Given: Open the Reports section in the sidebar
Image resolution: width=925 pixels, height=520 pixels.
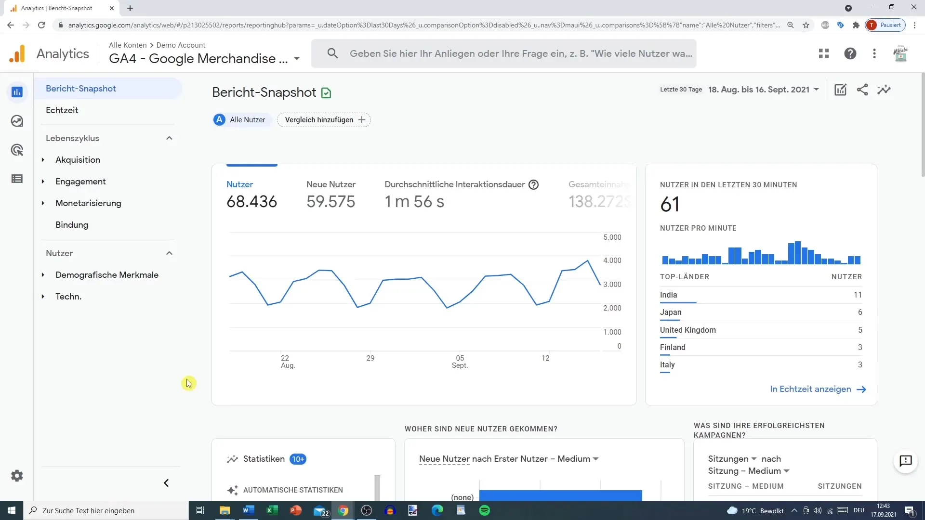Looking at the screenshot, I should (x=17, y=92).
